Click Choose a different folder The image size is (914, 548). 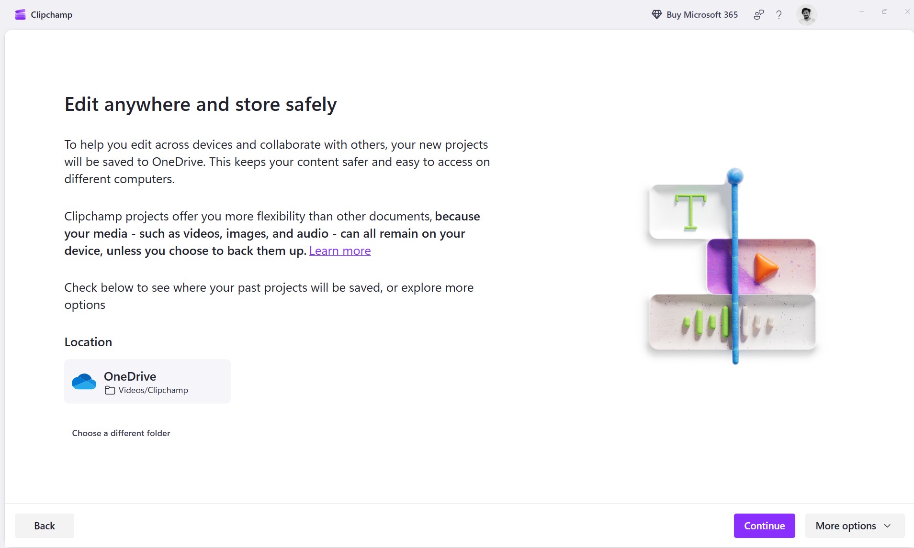pyautogui.click(x=121, y=433)
